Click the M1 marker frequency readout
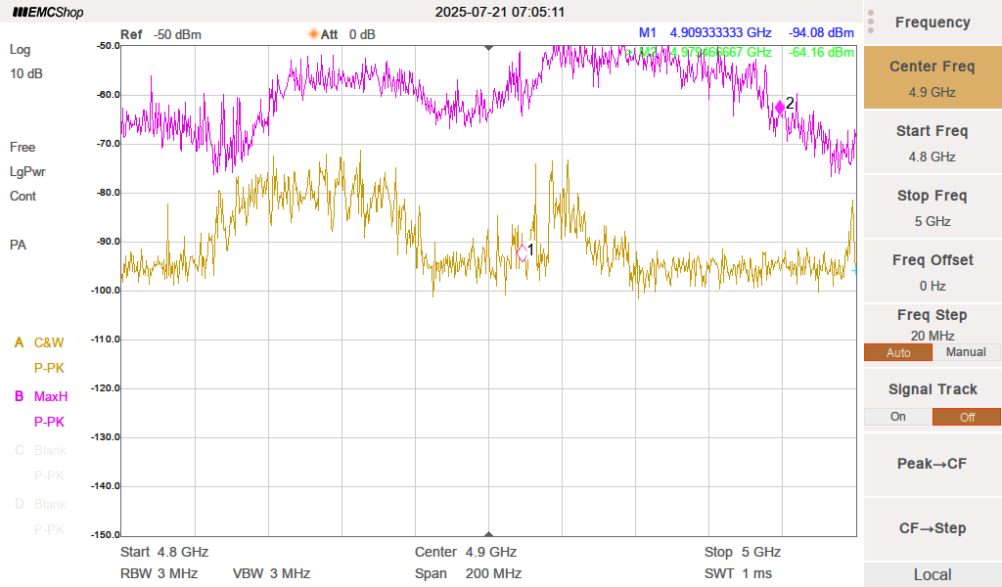 (x=720, y=33)
